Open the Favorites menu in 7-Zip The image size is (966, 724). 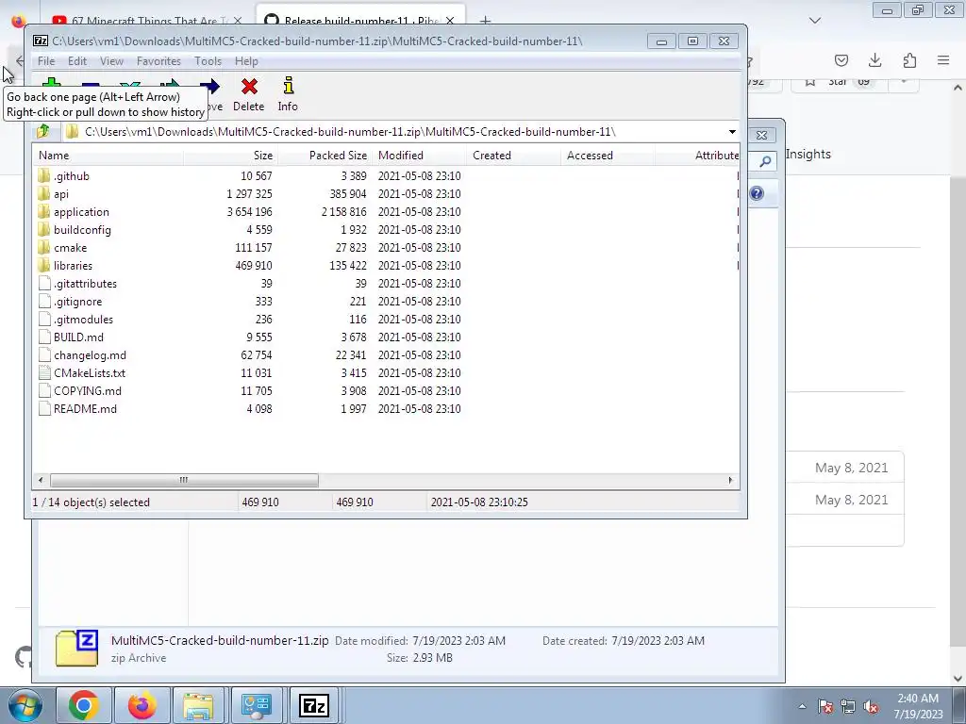(x=158, y=61)
